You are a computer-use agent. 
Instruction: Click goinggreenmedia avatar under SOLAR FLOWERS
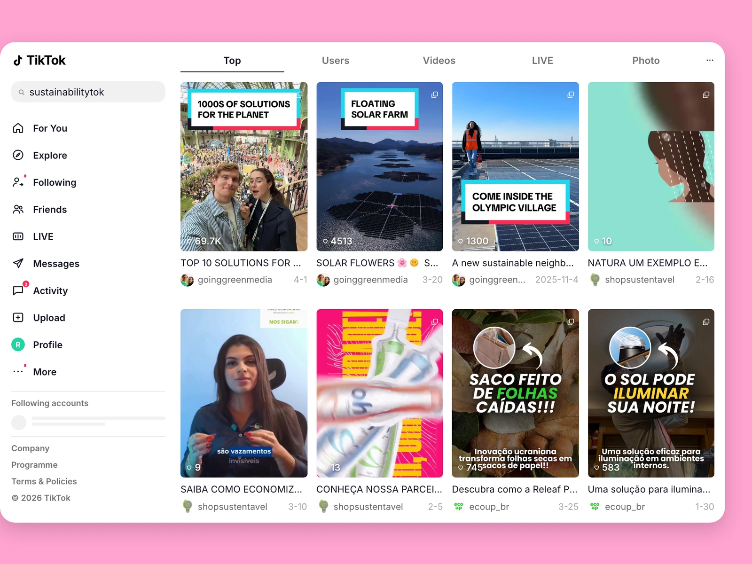point(323,280)
